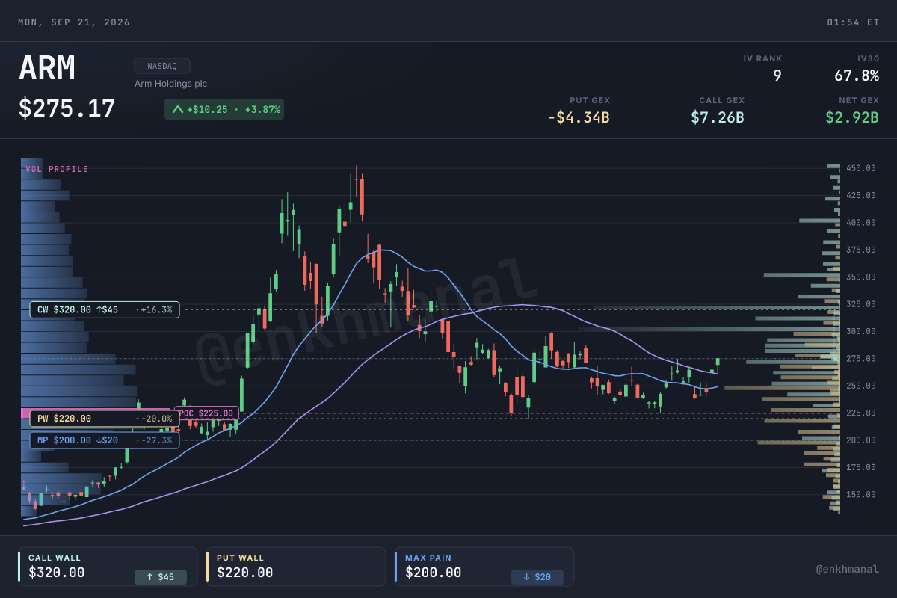Click the CALL GEX value $7.26B
The image size is (897, 598).
(x=718, y=117)
